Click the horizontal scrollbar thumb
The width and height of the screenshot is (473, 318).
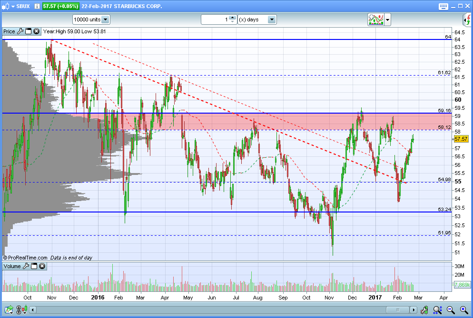tap(398, 309)
